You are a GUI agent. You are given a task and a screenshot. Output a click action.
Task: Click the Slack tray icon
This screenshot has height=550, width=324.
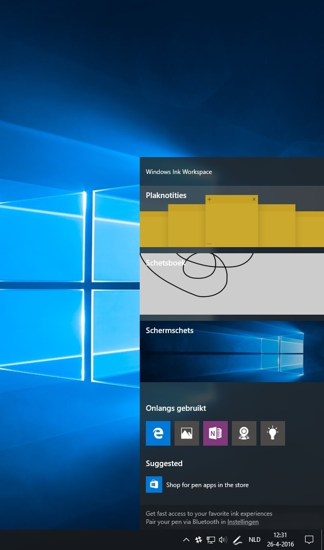[199, 539]
